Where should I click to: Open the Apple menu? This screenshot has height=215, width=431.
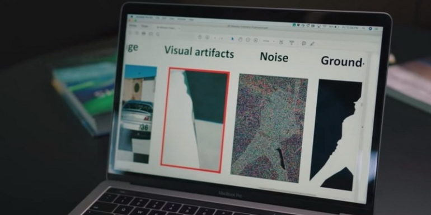[x=132, y=16]
